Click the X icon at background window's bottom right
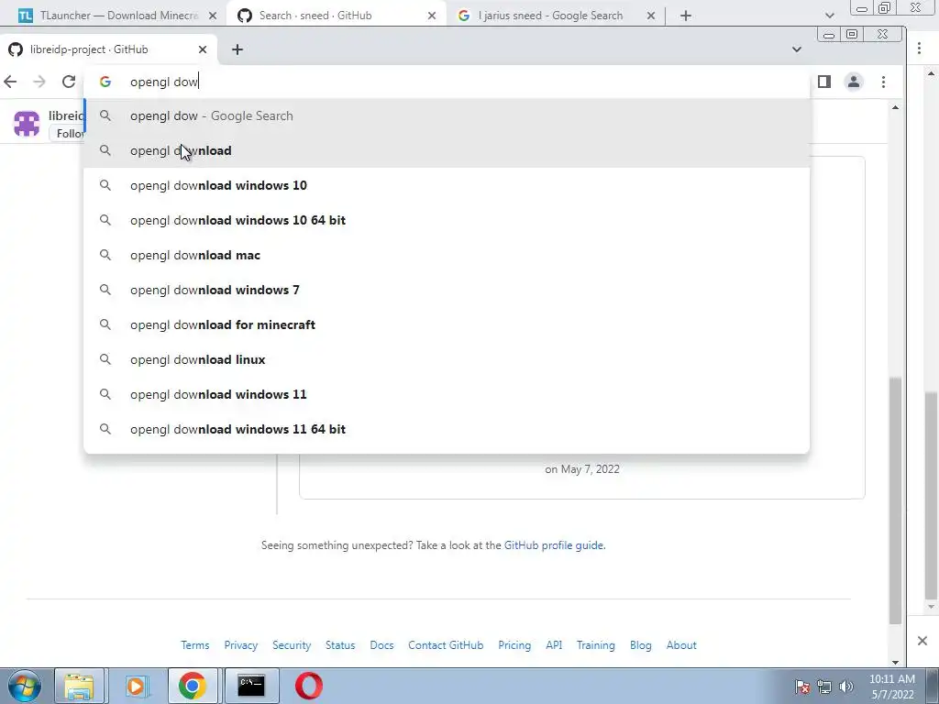The height and width of the screenshot is (704, 939). click(922, 641)
